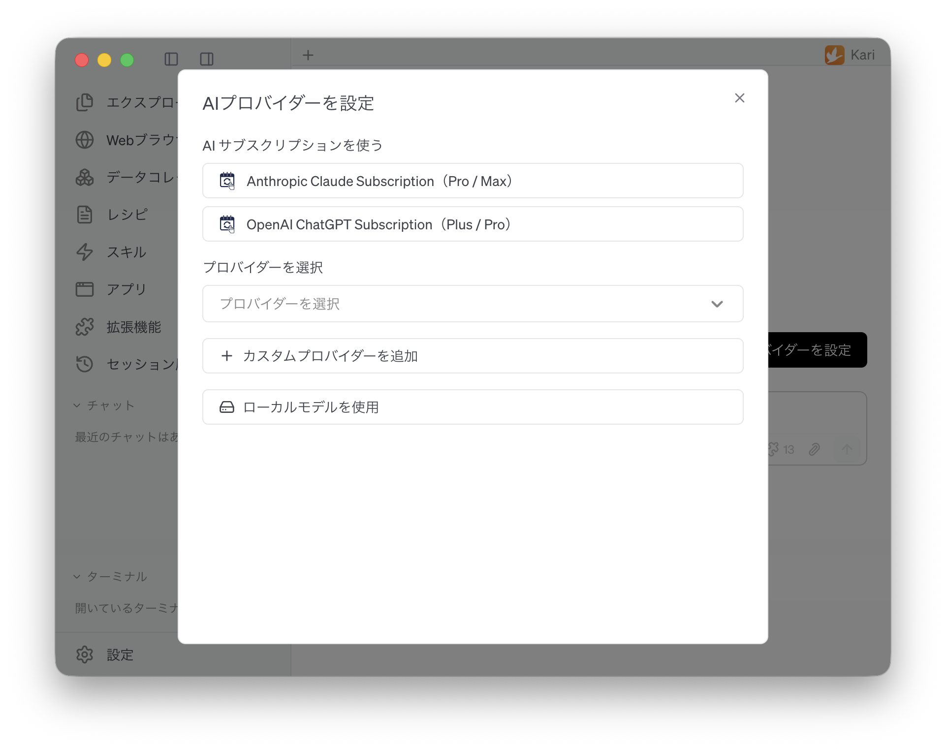The height and width of the screenshot is (749, 946).
Task: Collapse the チャット section
Action: [x=104, y=406]
